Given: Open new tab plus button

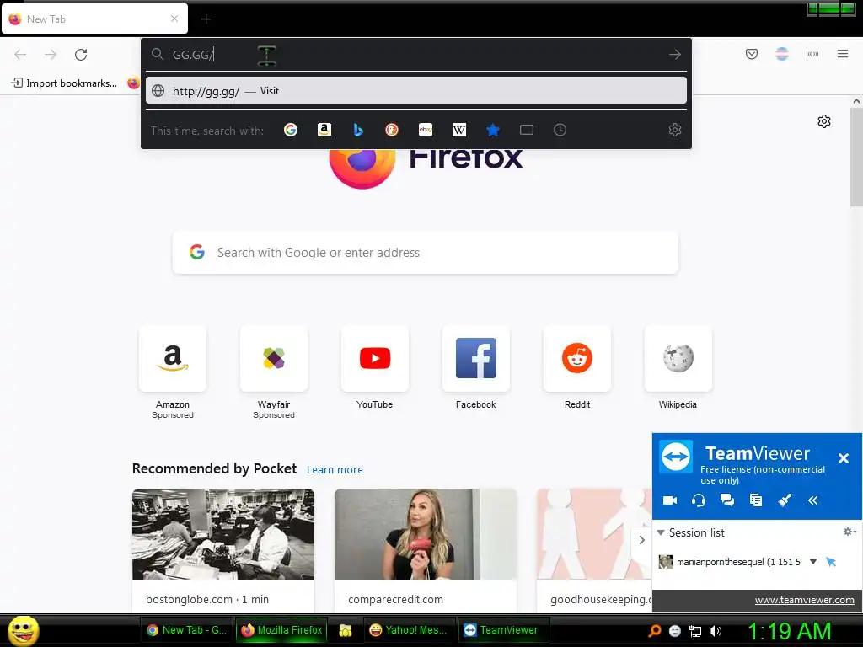Looking at the screenshot, I should click(x=206, y=19).
